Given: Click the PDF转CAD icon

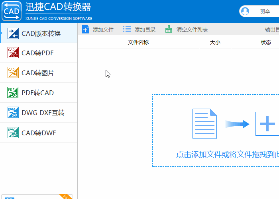Looking at the screenshot, I should coord(13,92).
